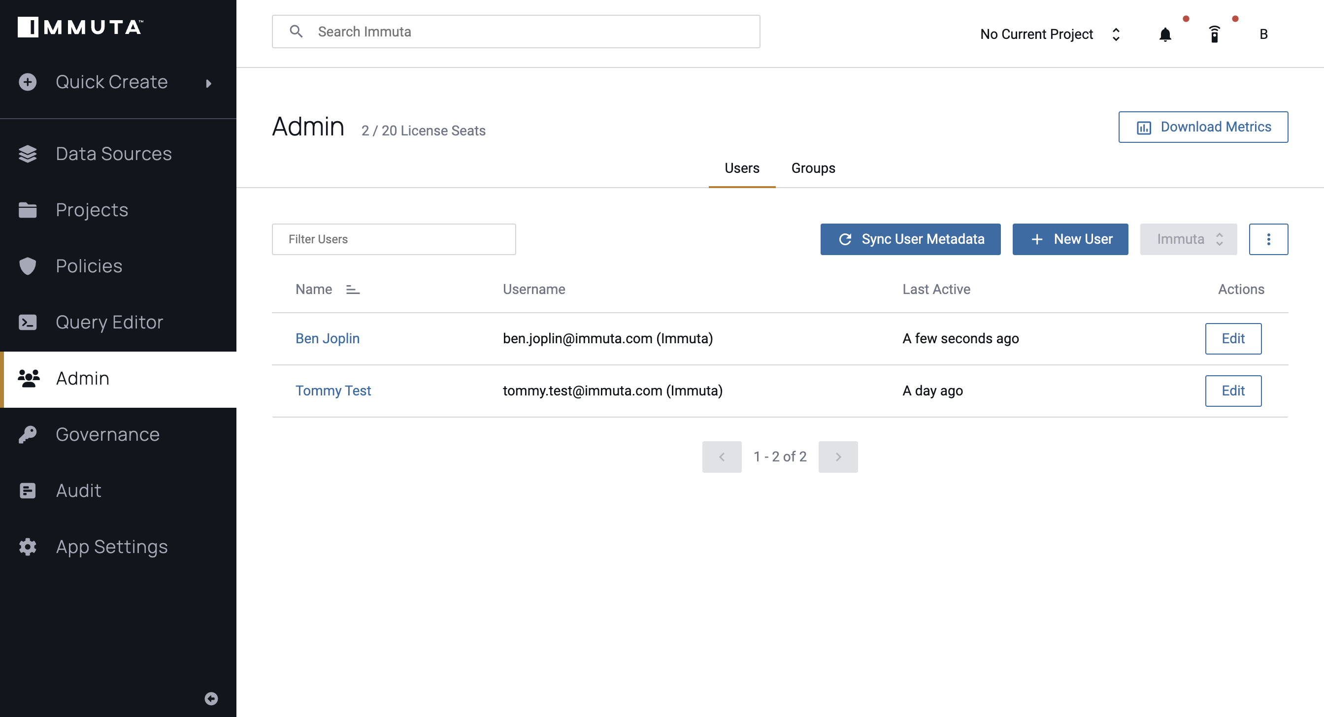Open Query Editor from the sidebar
The width and height of the screenshot is (1324, 717).
[x=118, y=322]
